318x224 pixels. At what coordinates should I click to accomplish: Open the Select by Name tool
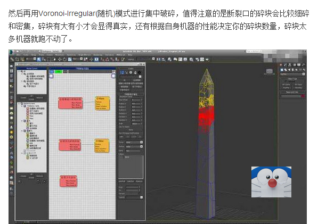pos(44,59)
